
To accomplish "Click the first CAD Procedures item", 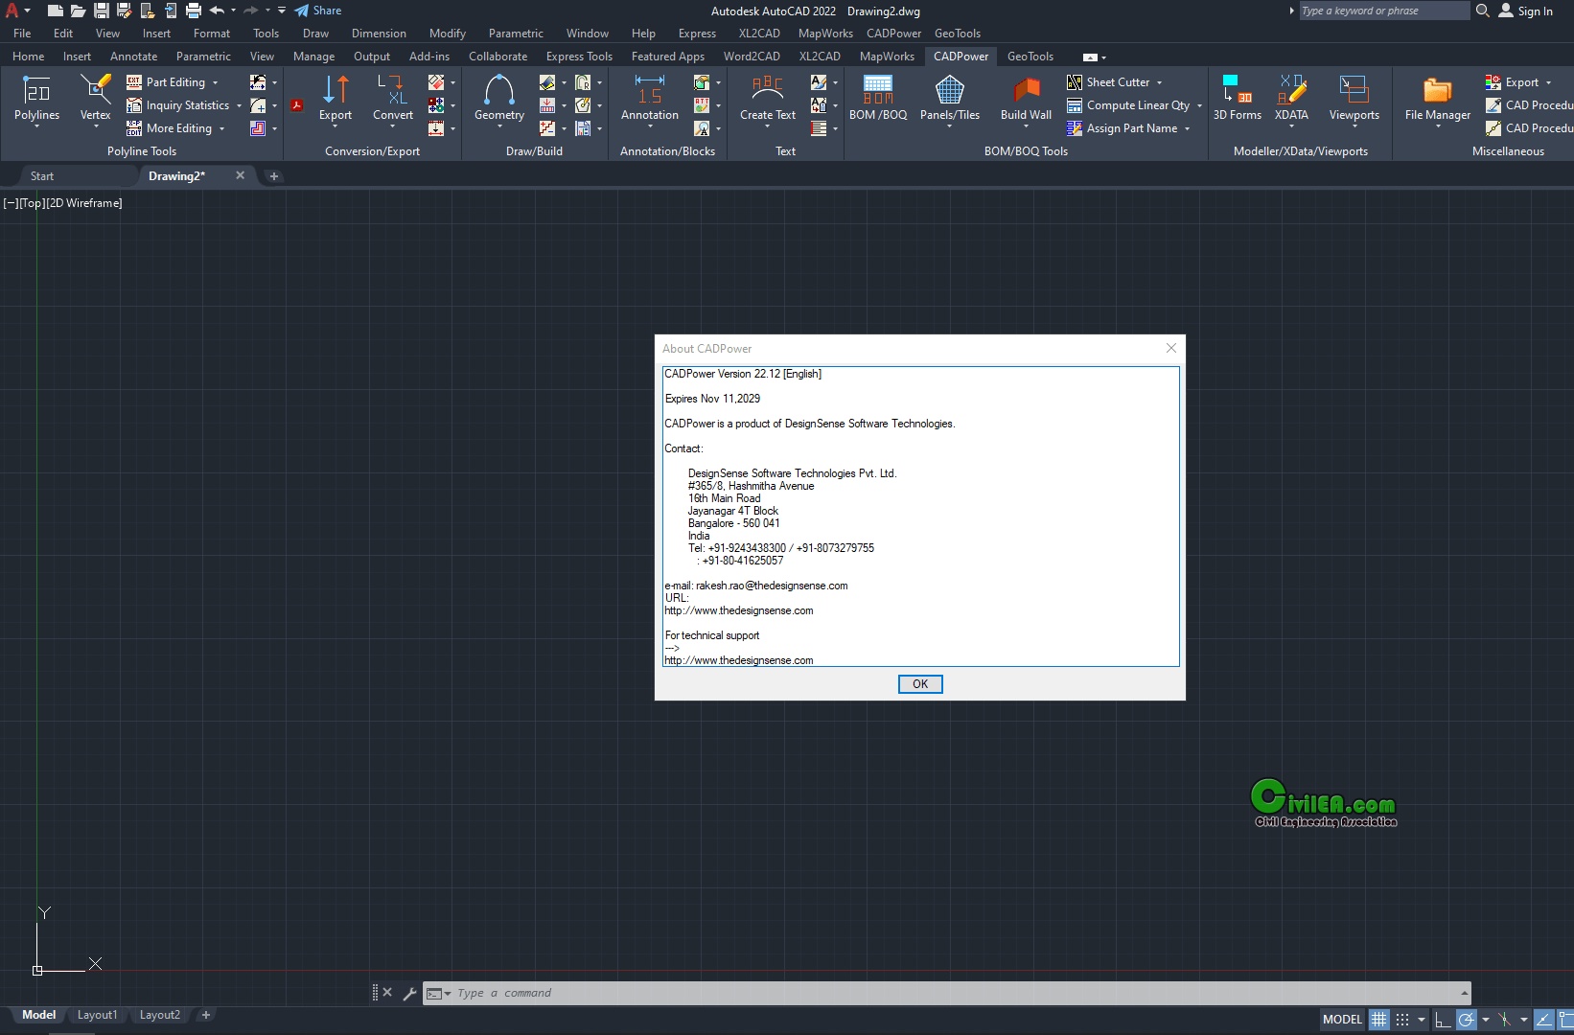I will pyautogui.click(x=1528, y=105).
